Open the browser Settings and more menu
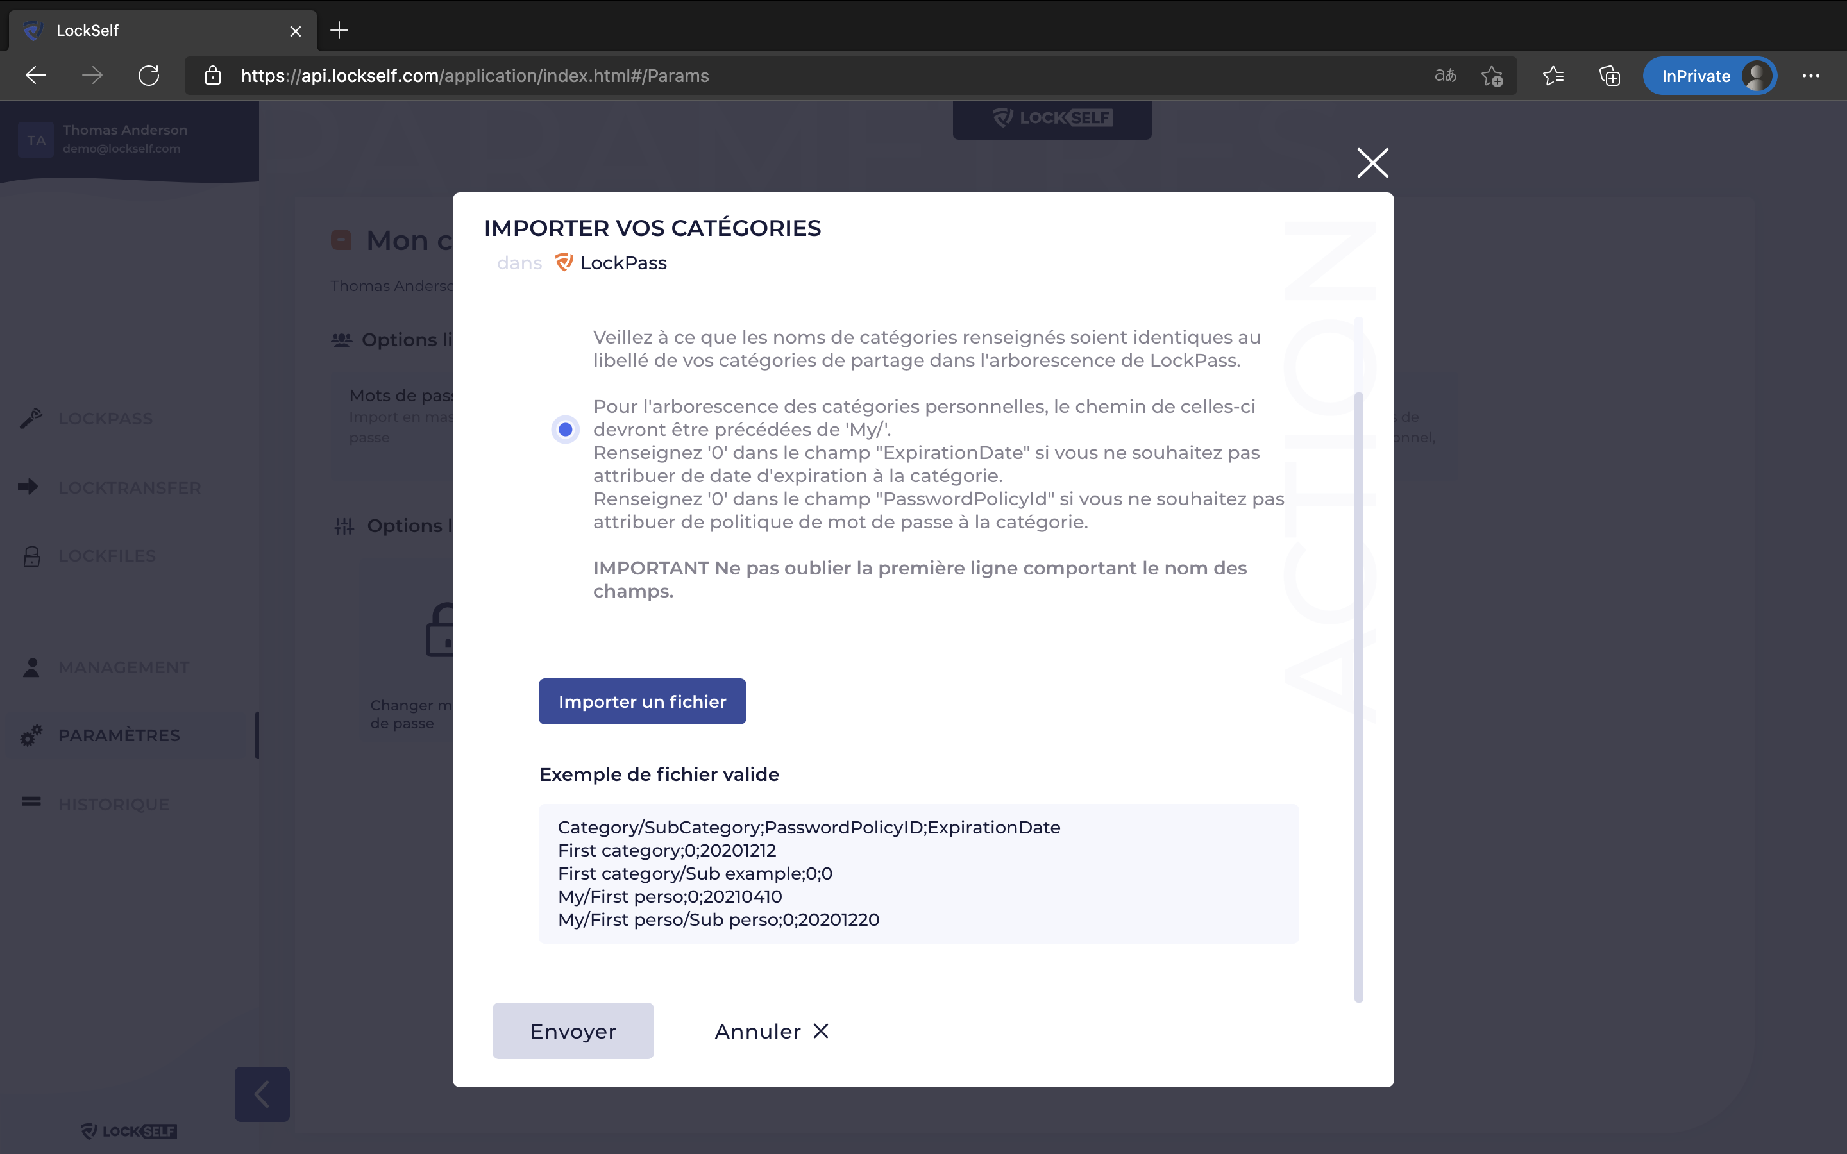The height and width of the screenshot is (1154, 1847). tap(1810, 76)
